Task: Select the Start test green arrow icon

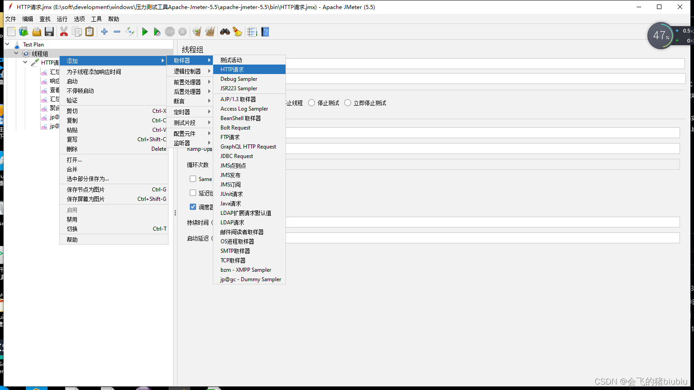Action: tap(145, 32)
